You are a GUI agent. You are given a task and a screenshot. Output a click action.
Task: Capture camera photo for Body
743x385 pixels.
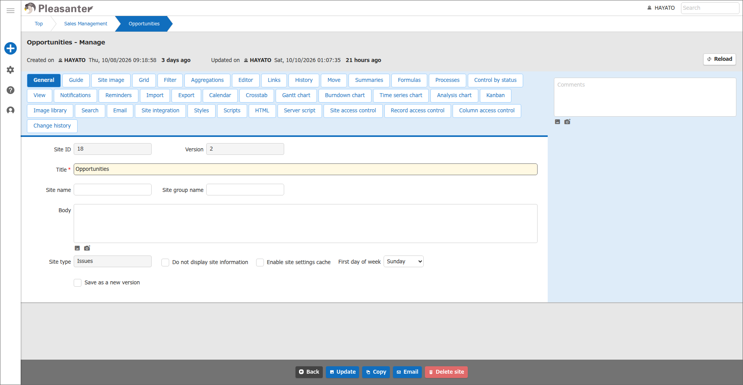(x=87, y=248)
